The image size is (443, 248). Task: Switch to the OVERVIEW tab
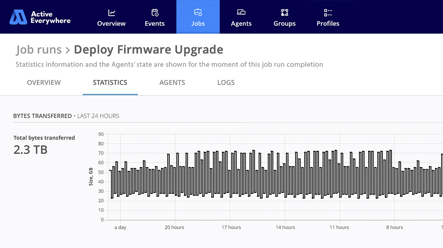click(x=44, y=82)
